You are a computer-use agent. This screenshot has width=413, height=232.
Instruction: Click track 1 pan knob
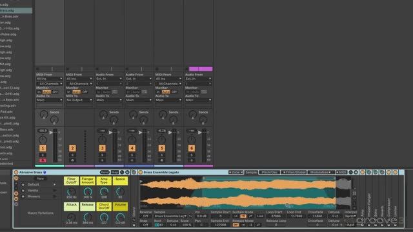43,139
